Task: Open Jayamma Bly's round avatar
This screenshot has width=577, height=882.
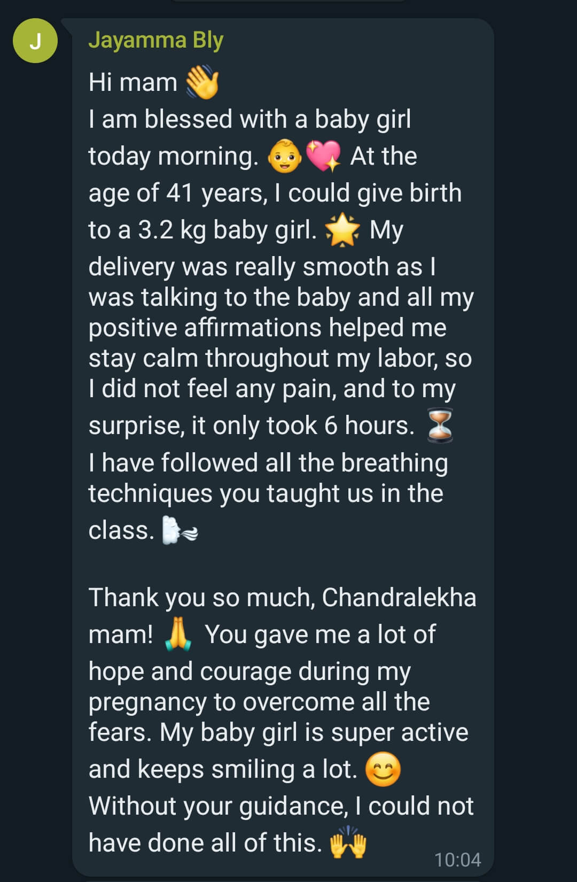Action: 35,41
